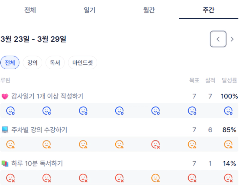Click first blue smiley in 감사일기 row
Viewport: 243px width, 191px height.
11,111
